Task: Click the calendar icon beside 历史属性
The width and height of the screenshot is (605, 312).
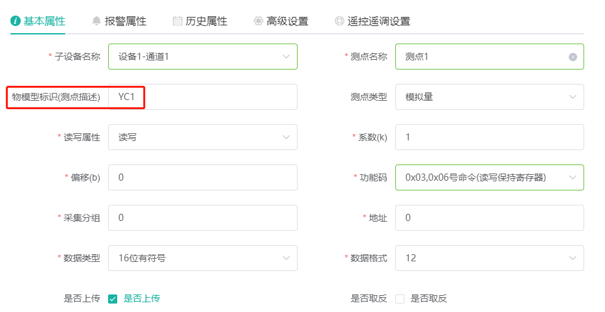Action: 178,21
